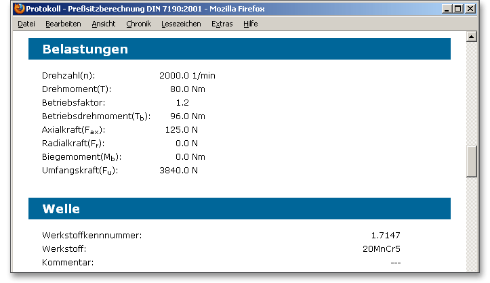The image size is (490, 283).
Task: Click the scrollbar track above the thumb
Action: (x=472, y=95)
